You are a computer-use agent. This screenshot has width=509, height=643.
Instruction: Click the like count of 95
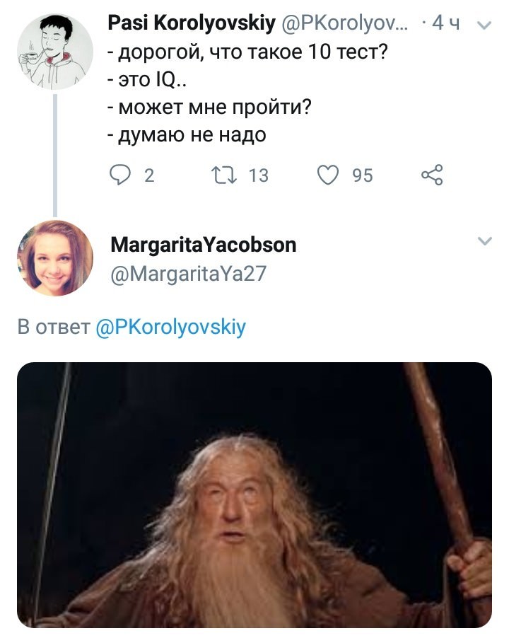(x=362, y=175)
